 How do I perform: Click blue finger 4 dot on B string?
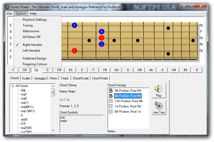click(102, 31)
